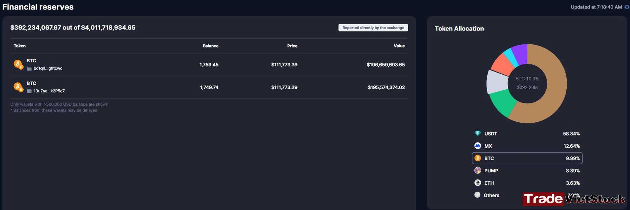The height and width of the screenshot is (210, 630).
Task: Click the balance value 1,749.74
Action: [x=209, y=87]
